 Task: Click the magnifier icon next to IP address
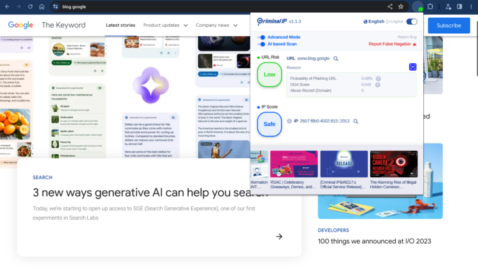(356, 121)
